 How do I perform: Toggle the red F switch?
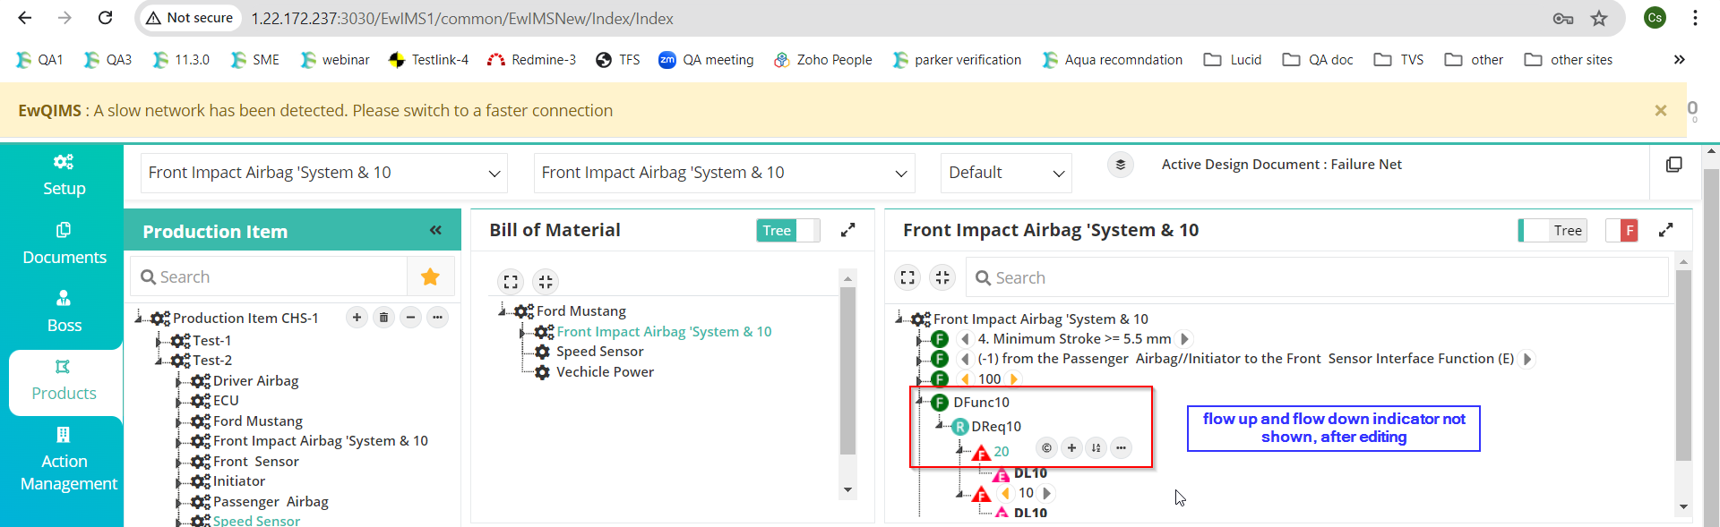1621,230
